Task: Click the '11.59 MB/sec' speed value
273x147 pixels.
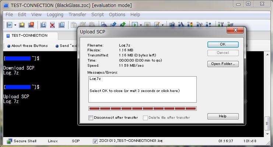Action: point(131,66)
